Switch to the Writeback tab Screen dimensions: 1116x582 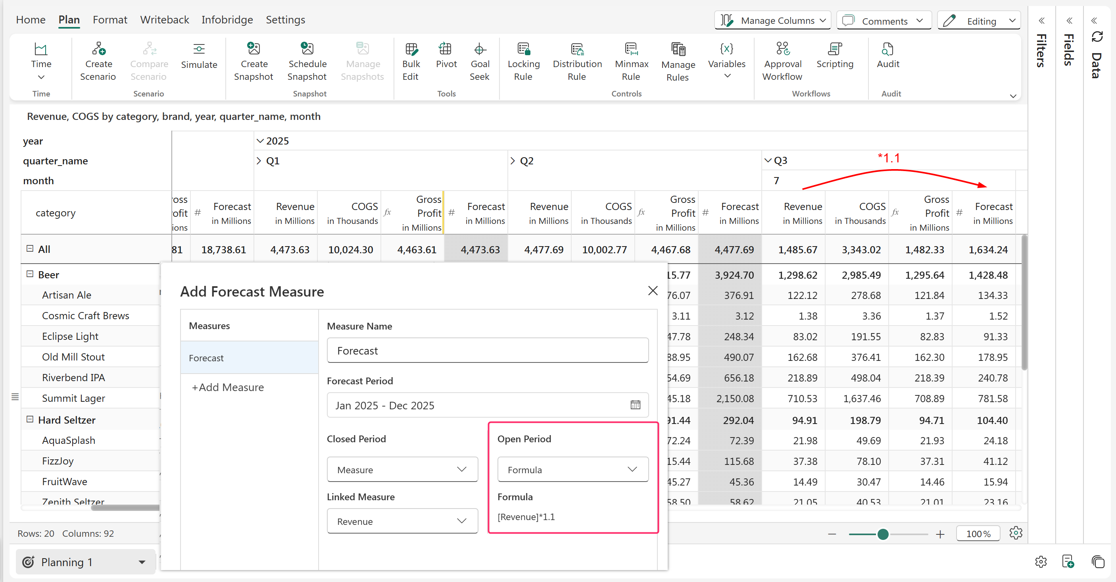165,20
